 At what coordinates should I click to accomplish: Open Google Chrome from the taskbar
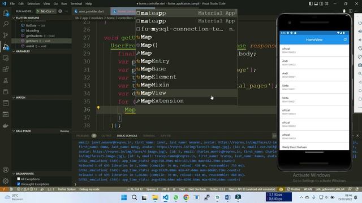tap(186, 197)
